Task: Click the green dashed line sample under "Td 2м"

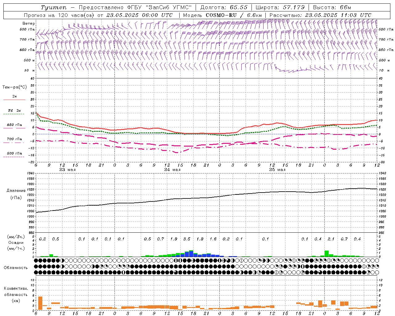Action: [x=14, y=114]
